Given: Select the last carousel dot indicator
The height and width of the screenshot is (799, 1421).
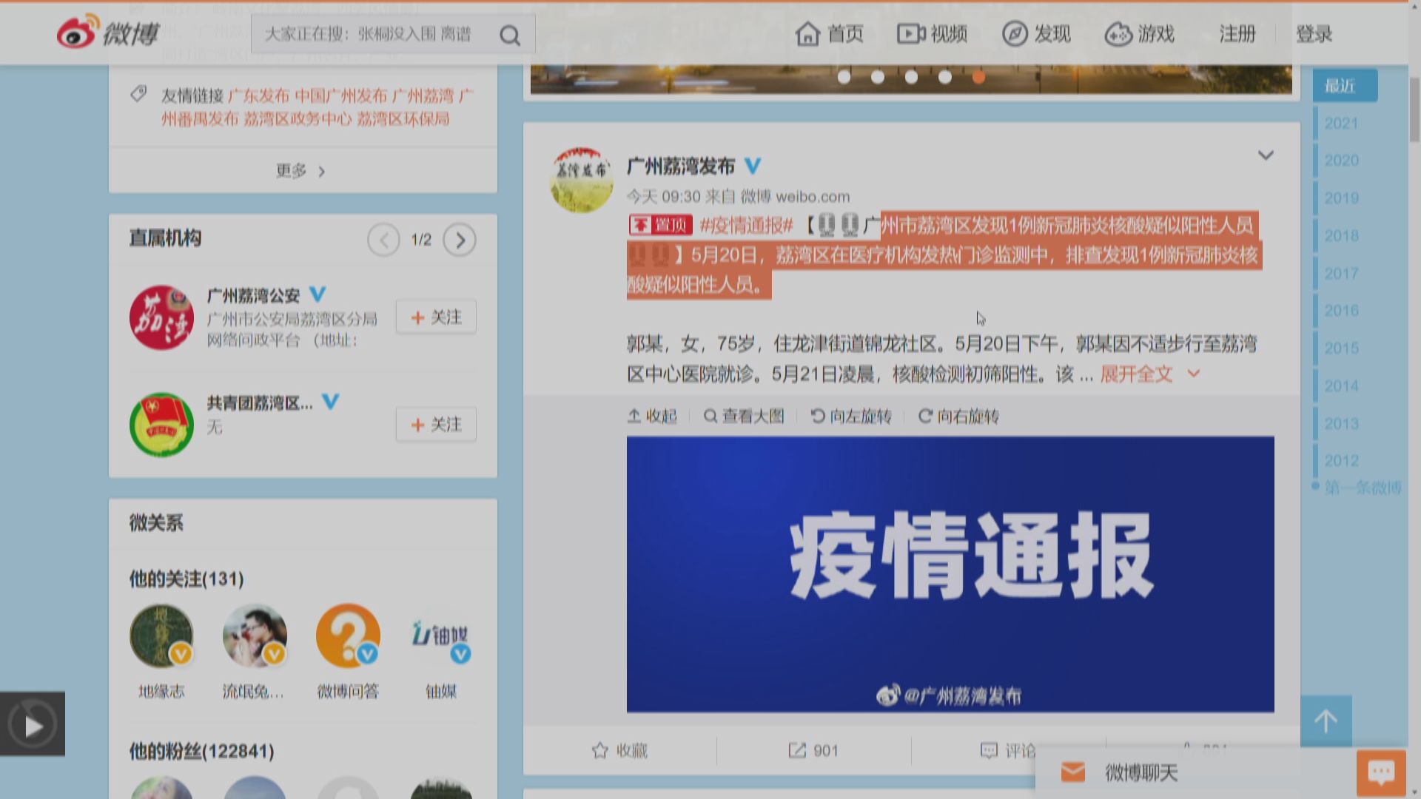Looking at the screenshot, I should point(979,76).
